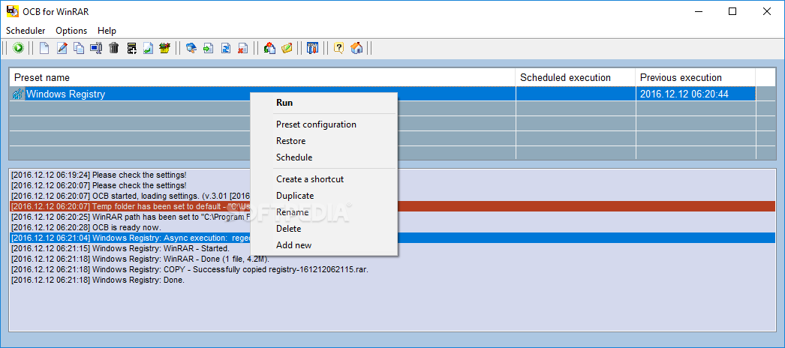This screenshot has width=785, height=348.
Task: Click the page-with-red-X toolbar icon
Action: [243, 48]
